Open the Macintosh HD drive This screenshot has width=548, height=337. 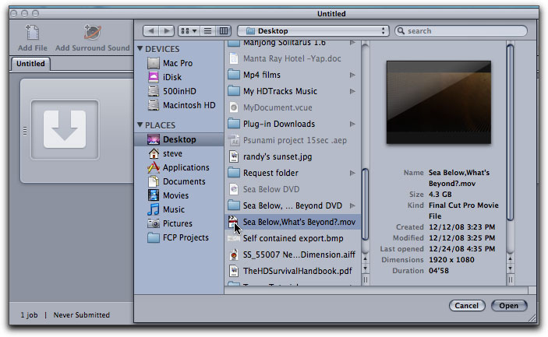coord(181,105)
